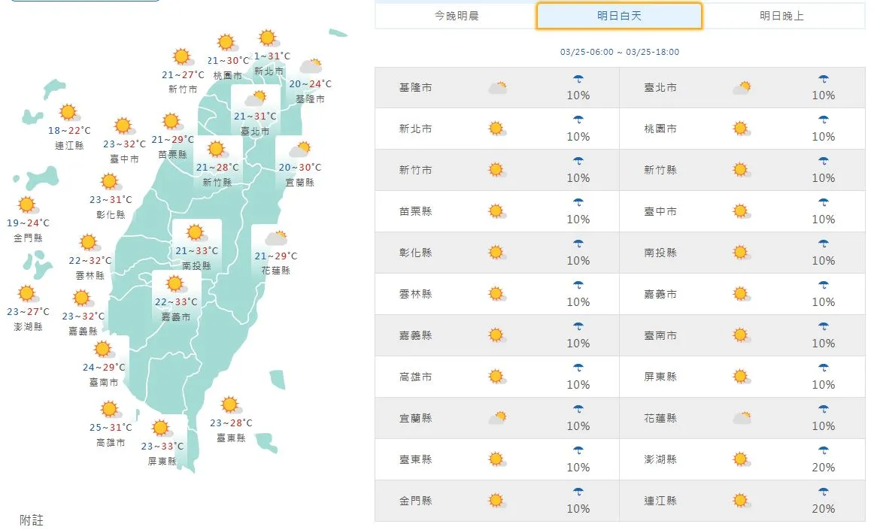
Task: Click the 附註 heading below the map
Action: pos(32,520)
